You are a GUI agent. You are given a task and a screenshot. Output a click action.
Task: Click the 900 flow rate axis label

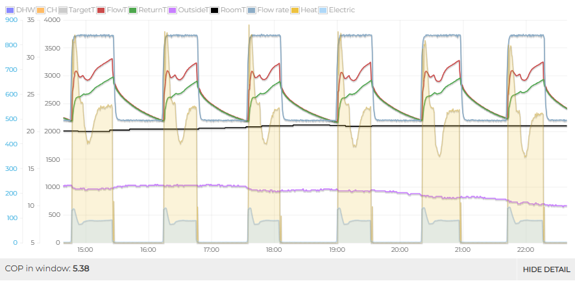click(x=11, y=20)
